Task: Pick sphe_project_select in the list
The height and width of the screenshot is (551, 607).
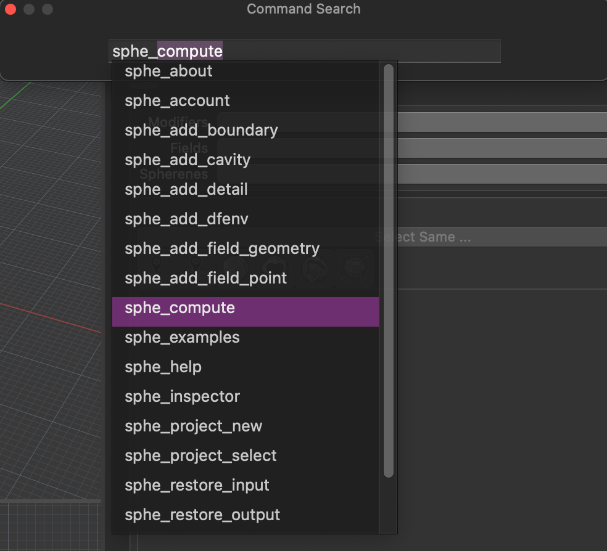Action: tap(200, 456)
